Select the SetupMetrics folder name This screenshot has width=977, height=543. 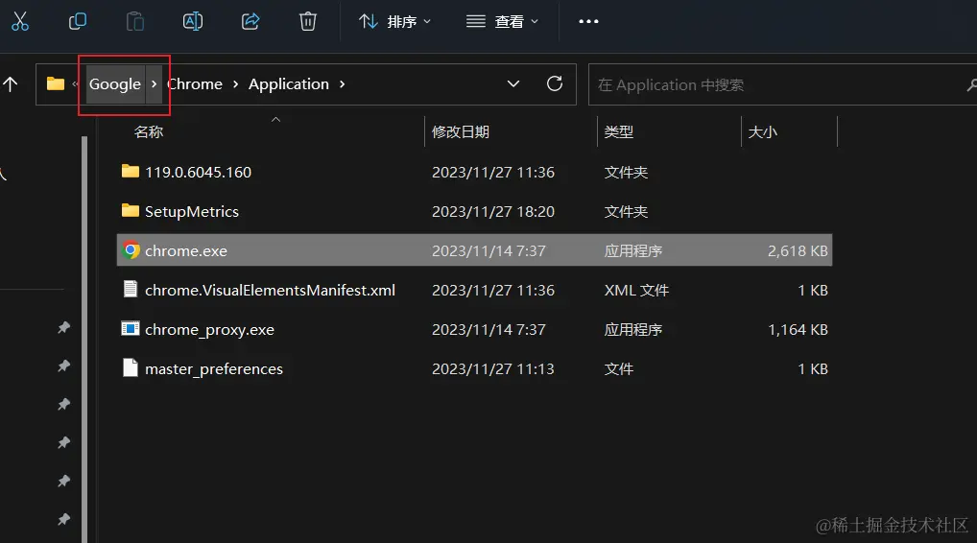tap(192, 212)
